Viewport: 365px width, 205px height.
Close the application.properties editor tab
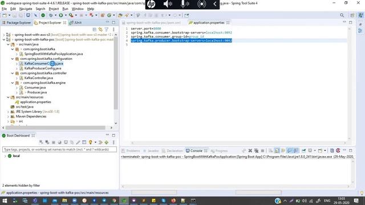(228, 23)
